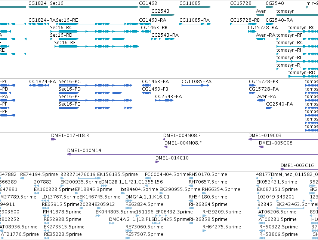Select clone DME1-014C10
318x240 pixels.
click(237, 162)
